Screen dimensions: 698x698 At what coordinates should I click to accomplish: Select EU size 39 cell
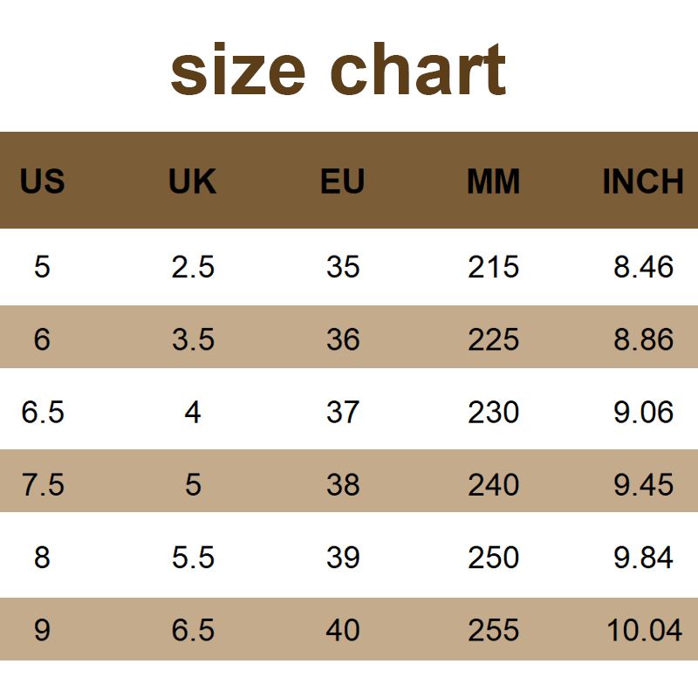343,557
